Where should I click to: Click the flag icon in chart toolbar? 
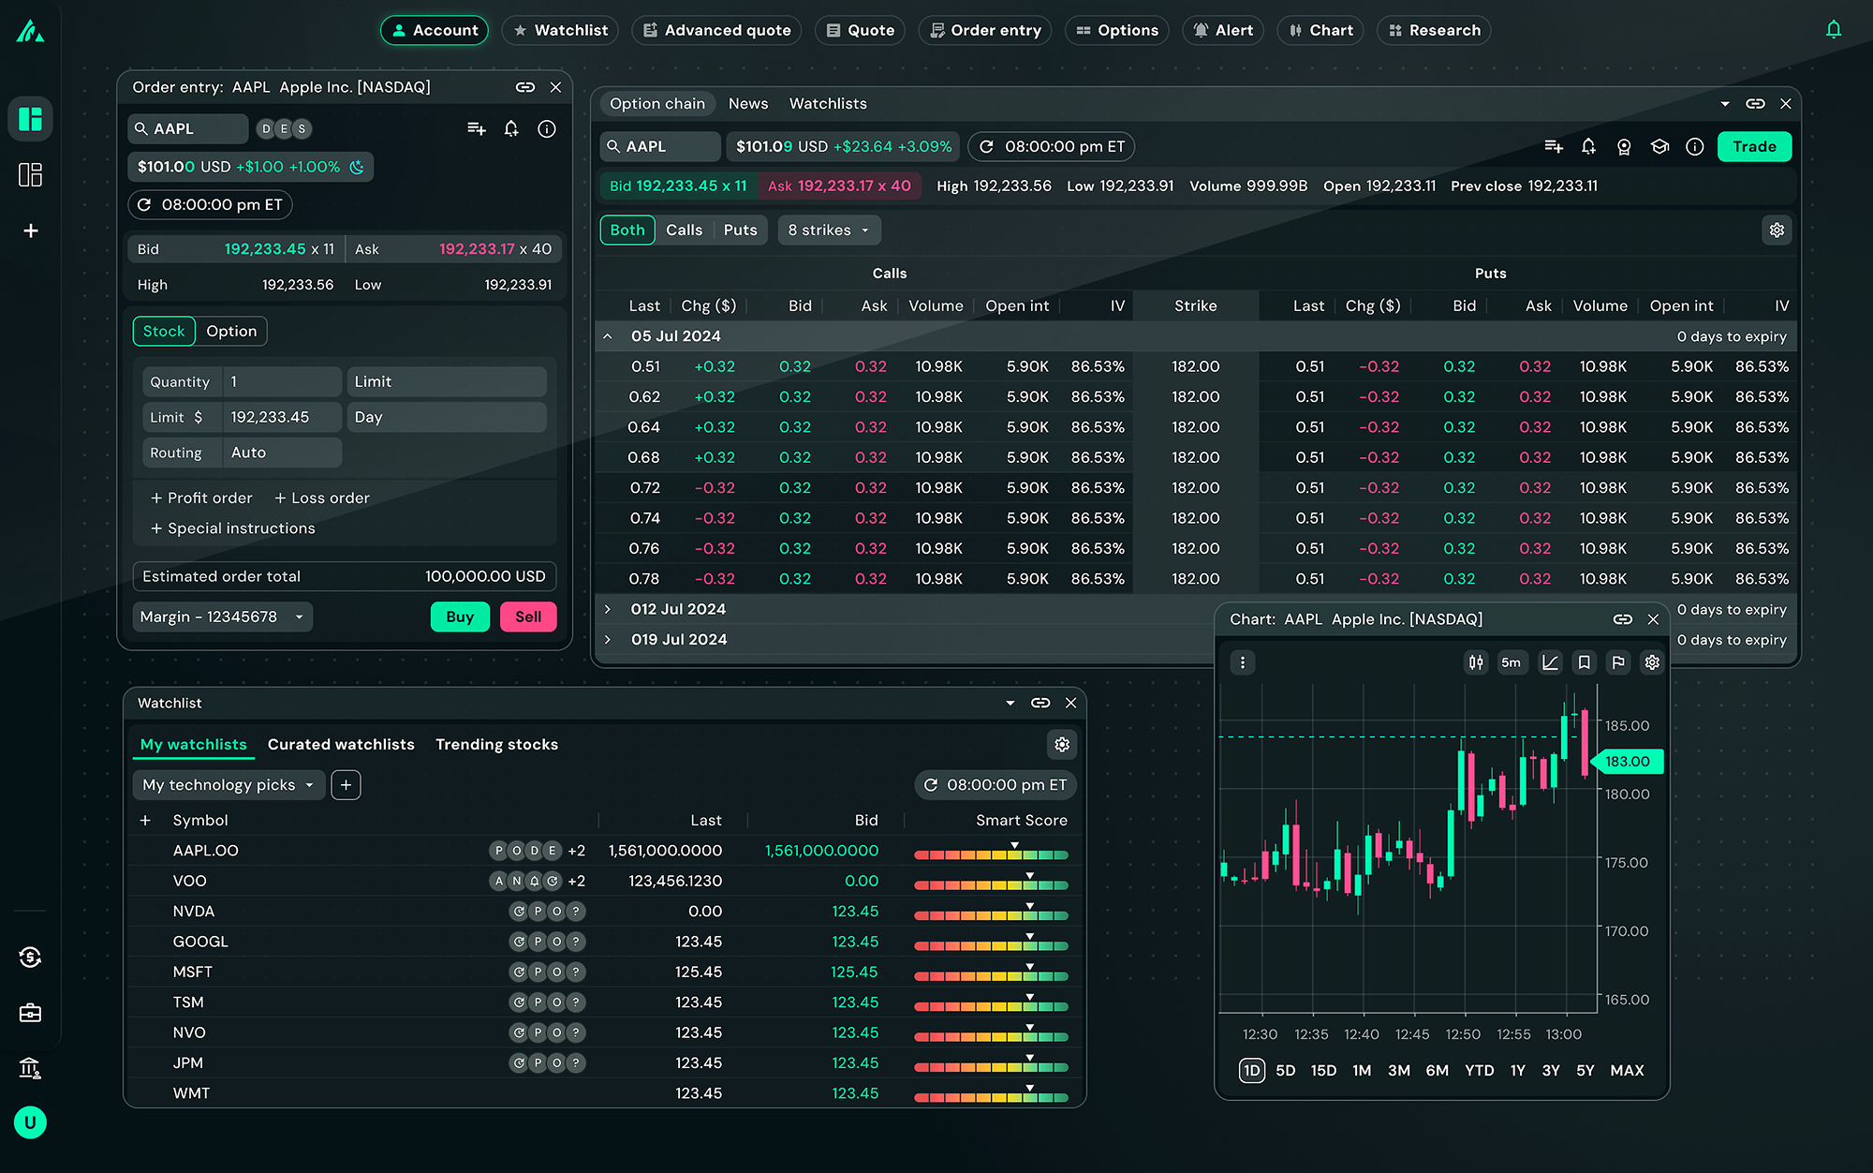coord(1617,662)
